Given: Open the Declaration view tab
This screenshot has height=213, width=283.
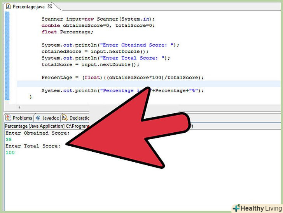Looking at the screenshot, I should pos(76,118).
